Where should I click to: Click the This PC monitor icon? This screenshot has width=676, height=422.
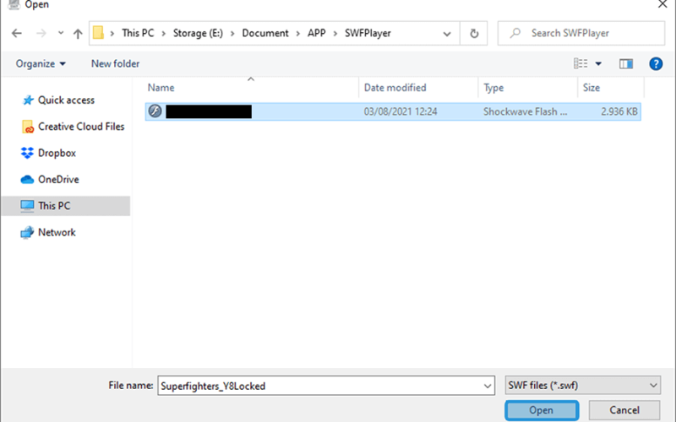point(27,206)
